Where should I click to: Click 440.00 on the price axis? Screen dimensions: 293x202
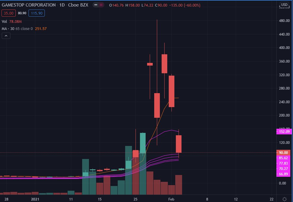(x=284, y=34)
